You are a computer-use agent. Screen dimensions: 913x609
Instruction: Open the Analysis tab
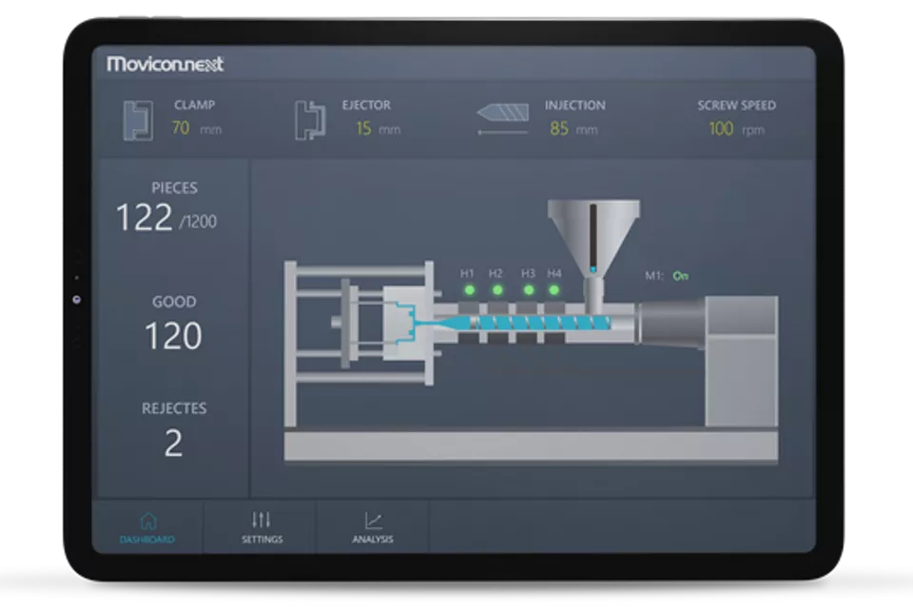tap(373, 529)
